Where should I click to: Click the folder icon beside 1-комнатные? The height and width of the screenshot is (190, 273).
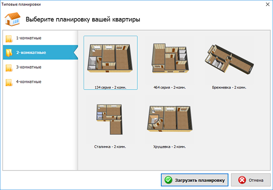point(9,39)
